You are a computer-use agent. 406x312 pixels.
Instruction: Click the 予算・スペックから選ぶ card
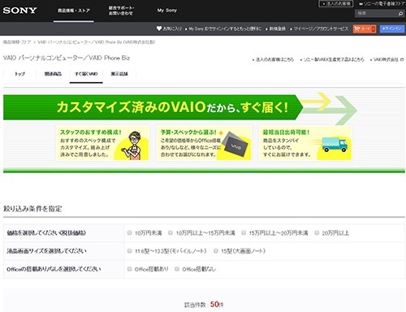[205, 143]
